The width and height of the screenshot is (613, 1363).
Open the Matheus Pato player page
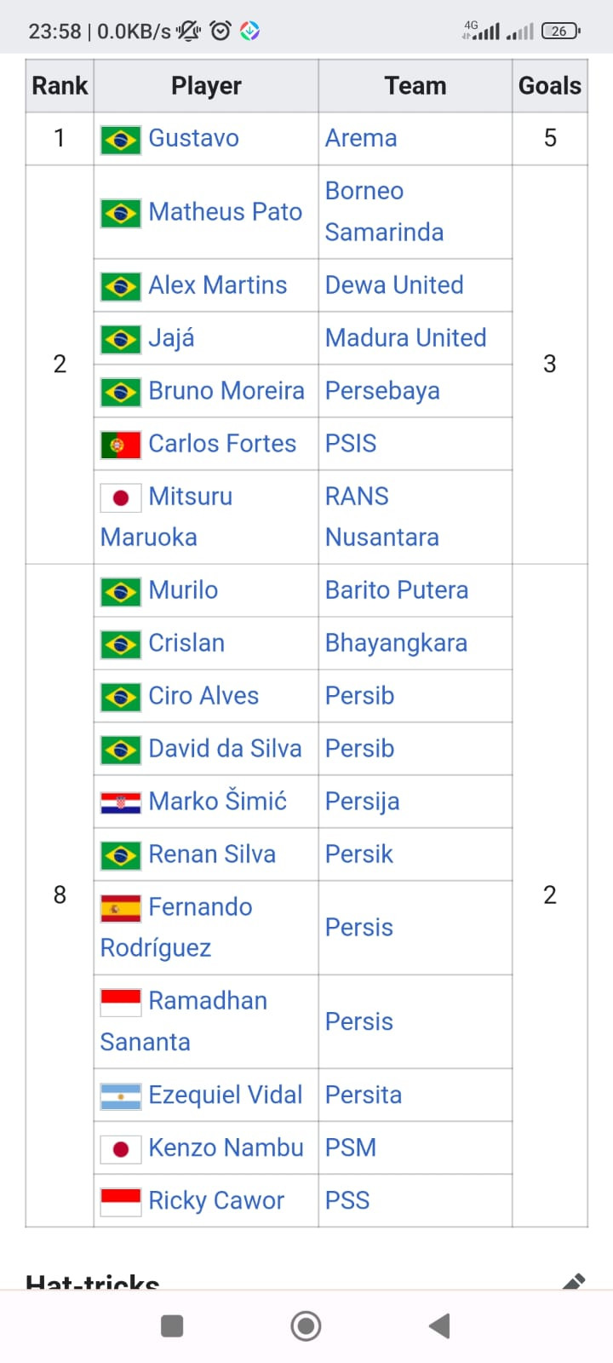click(x=225, y=211)
